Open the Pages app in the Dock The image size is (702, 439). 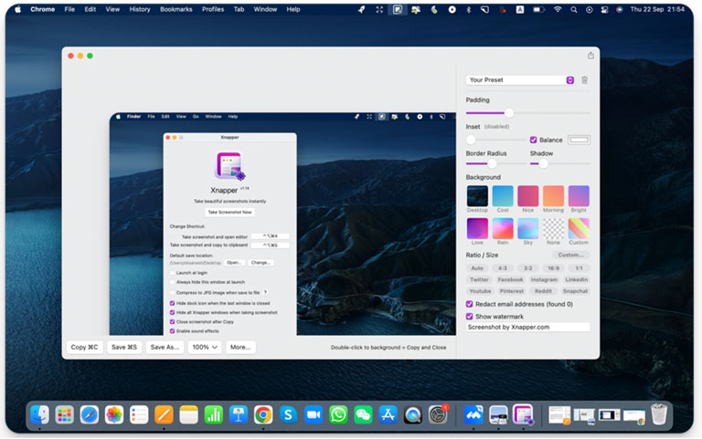[x=164, y=415]
